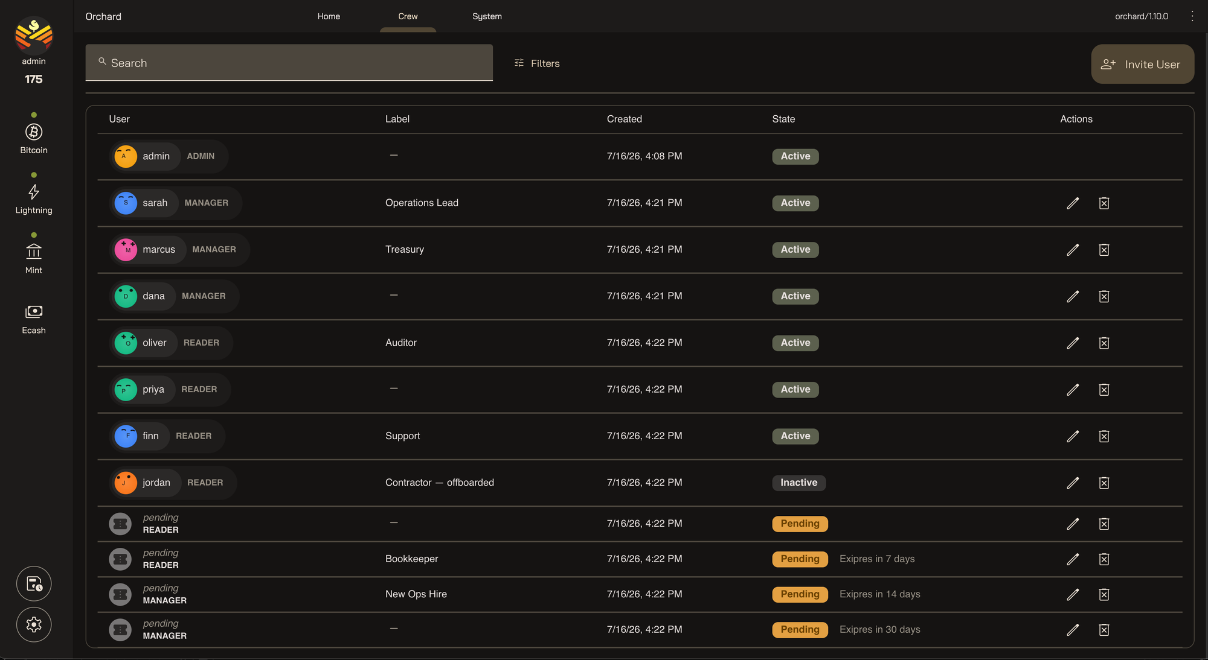This screenshot has height=660, width=1208.
Task: Edit user priya
Action: (x=1073, y=390)
